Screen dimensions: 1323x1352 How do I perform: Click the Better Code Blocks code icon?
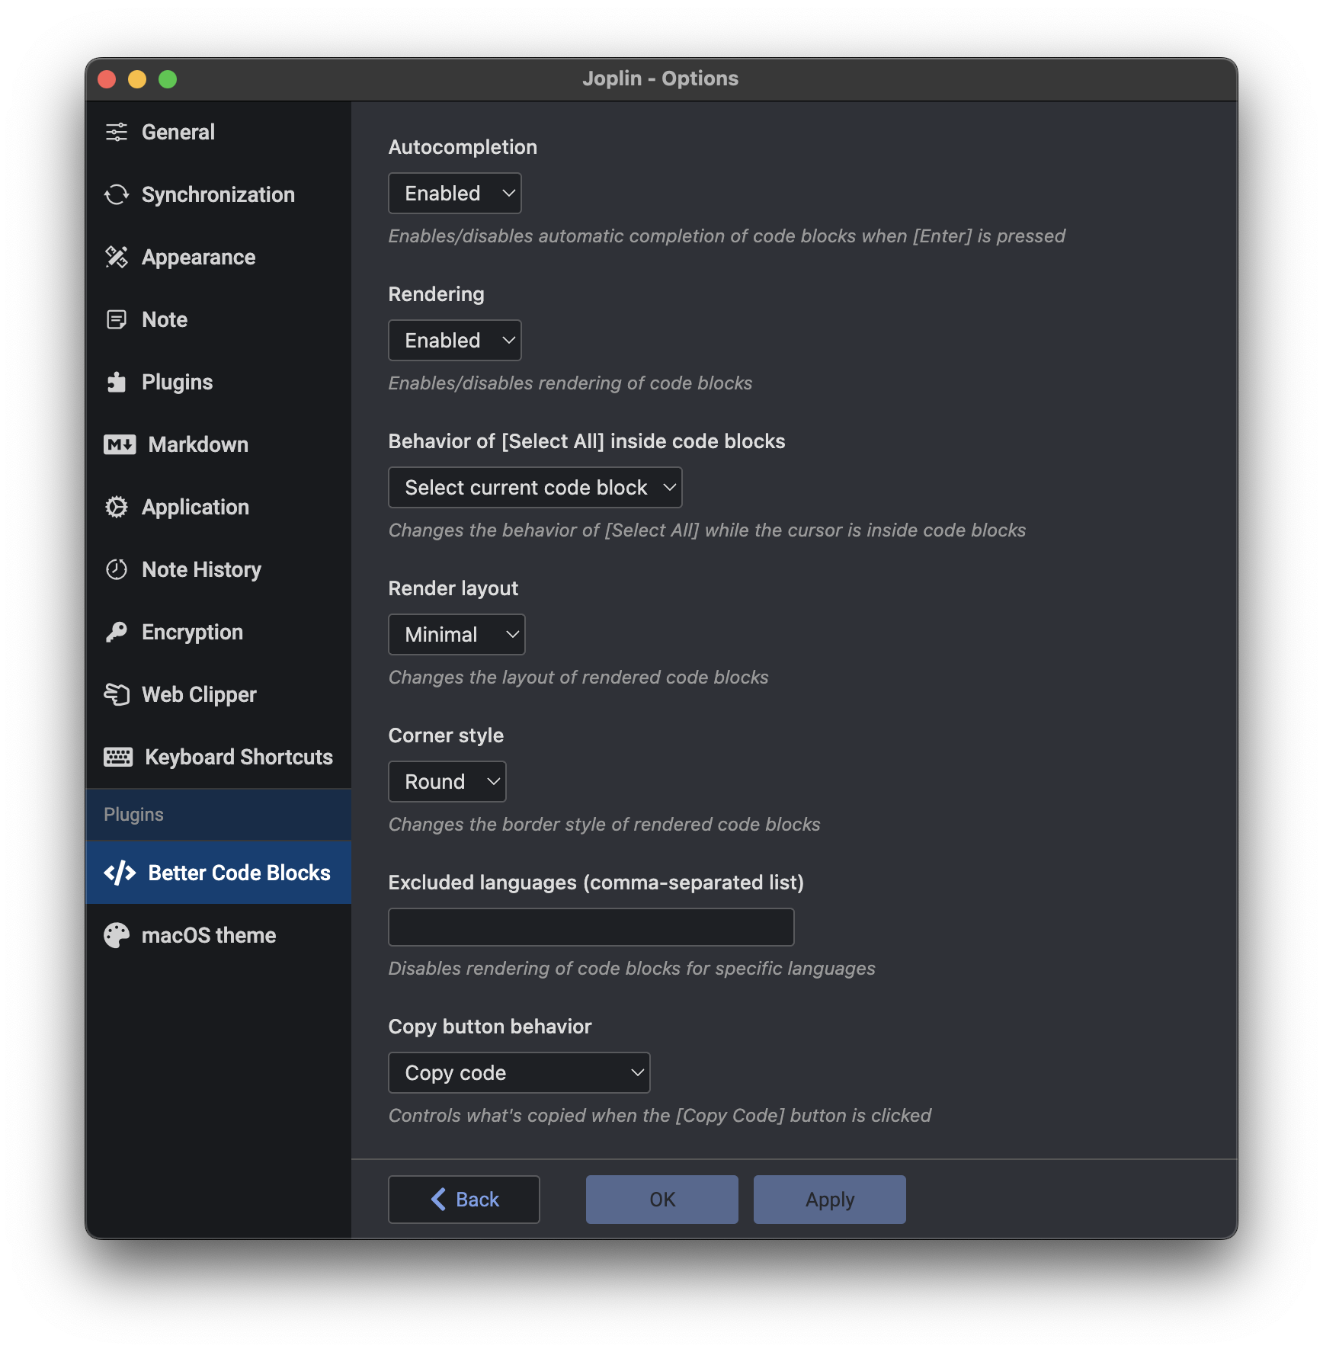(120, 873)
